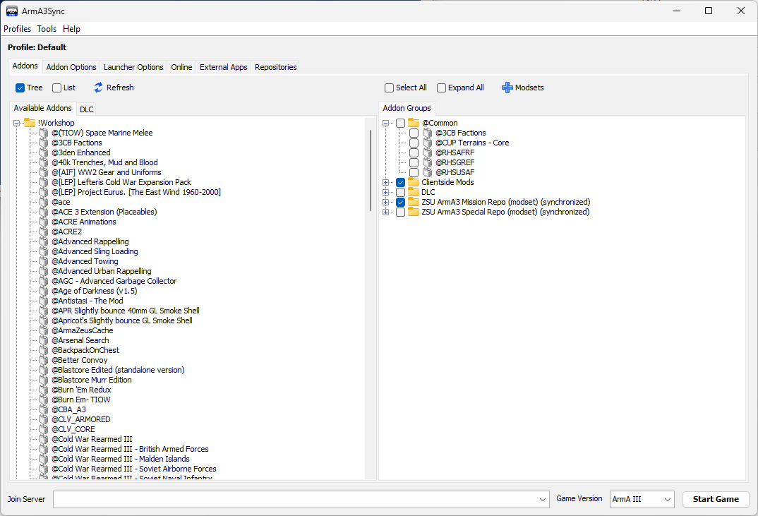Uncheck ZSU ArmA3 Mission Repo checkbox

[400, 202]
